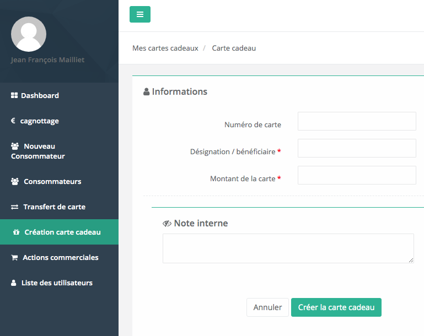Click the user profile avatar picture
424x336 pixels.
[29, 34]
